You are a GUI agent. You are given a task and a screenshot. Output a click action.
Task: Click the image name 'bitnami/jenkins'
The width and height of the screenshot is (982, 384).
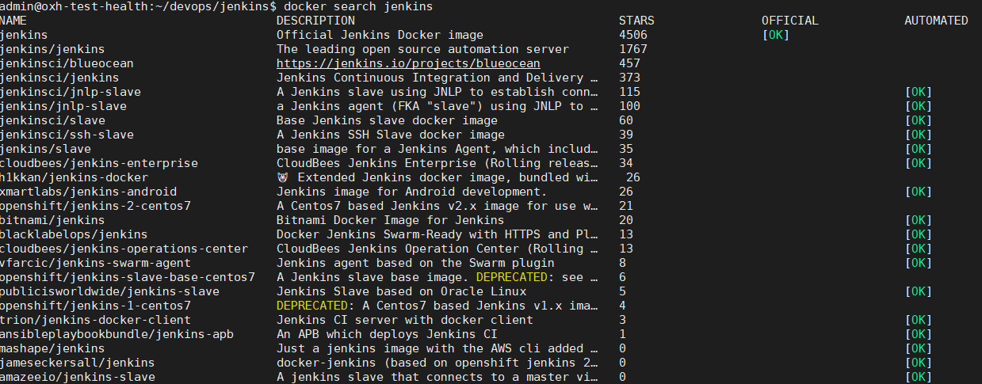(52, 220)
